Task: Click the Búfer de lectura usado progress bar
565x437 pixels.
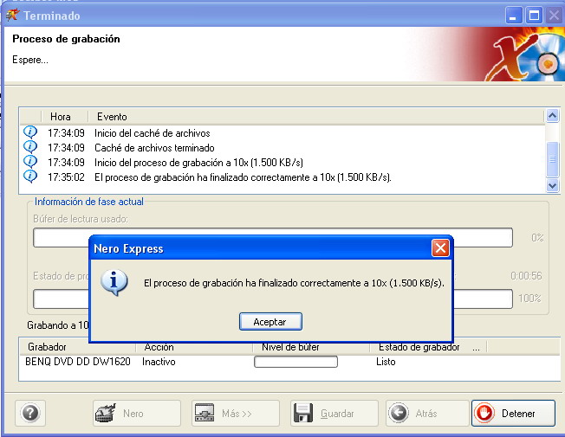Action: pyautogui.click(x=273, y=238)
